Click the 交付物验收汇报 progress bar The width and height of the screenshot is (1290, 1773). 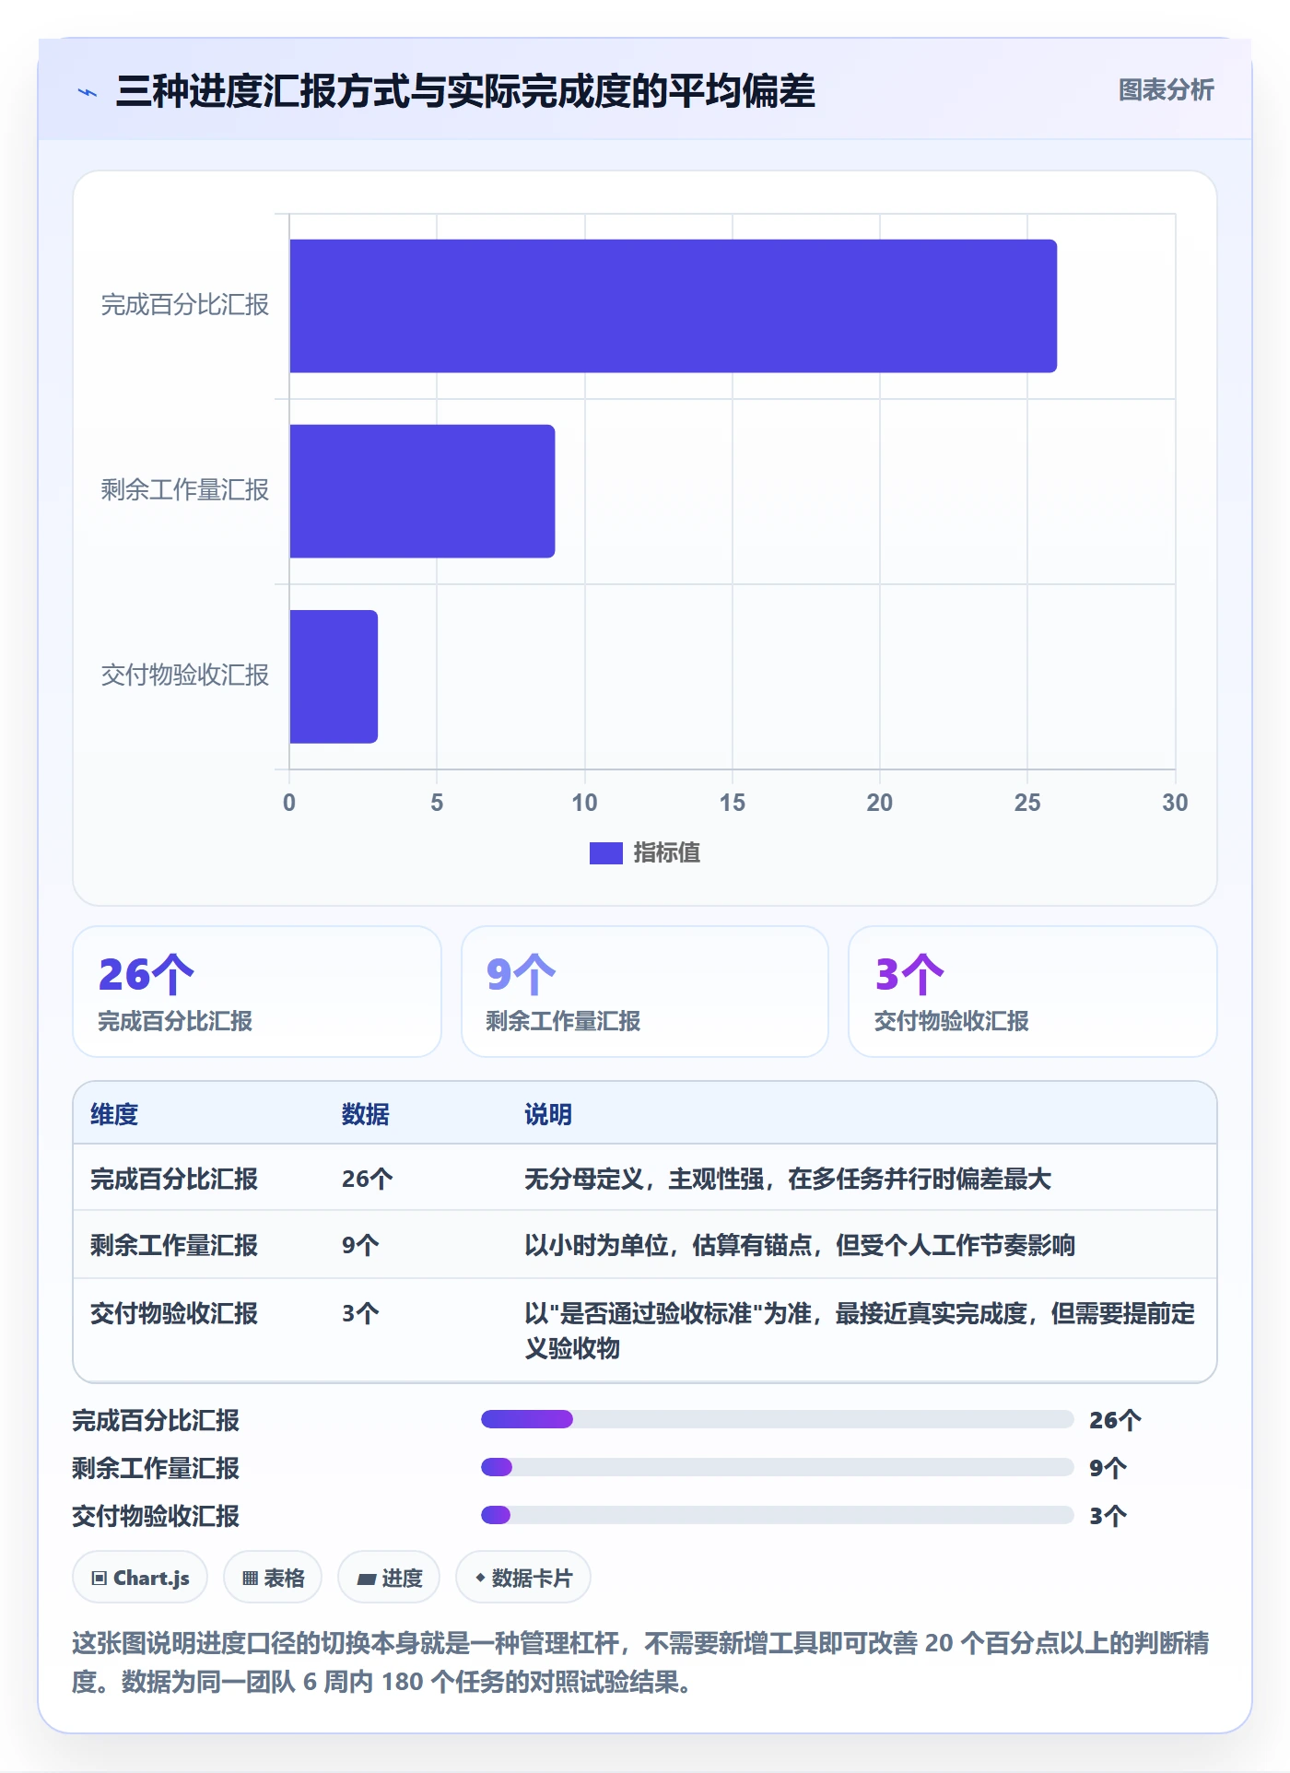[777, 1515]
